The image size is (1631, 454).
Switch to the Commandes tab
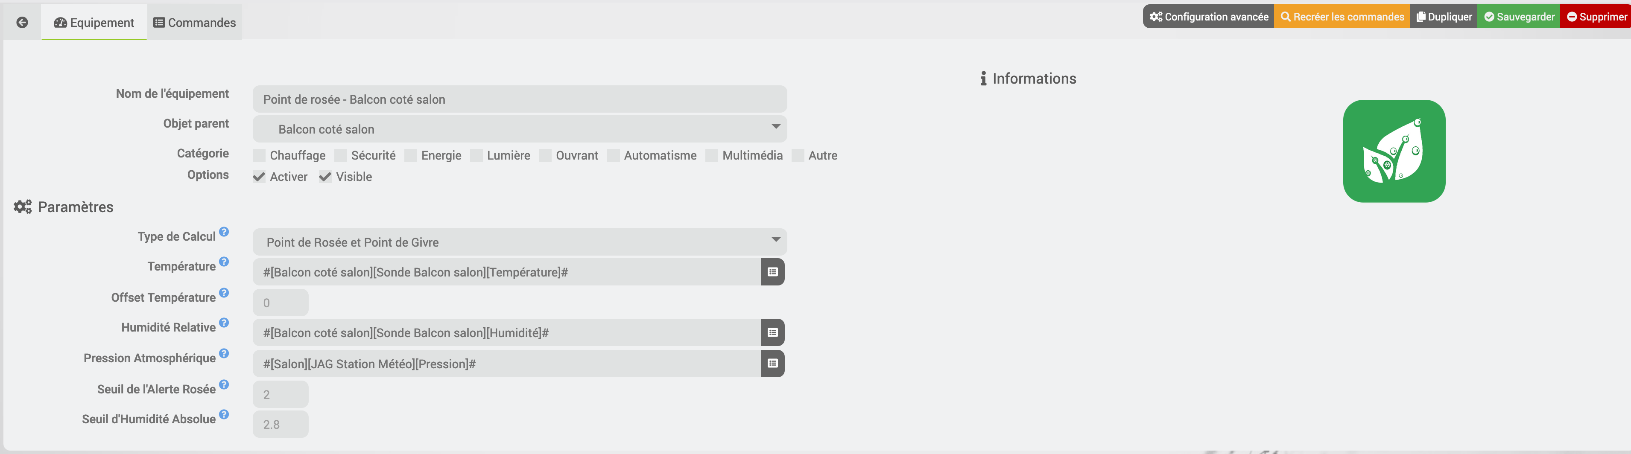coord(194,23)
